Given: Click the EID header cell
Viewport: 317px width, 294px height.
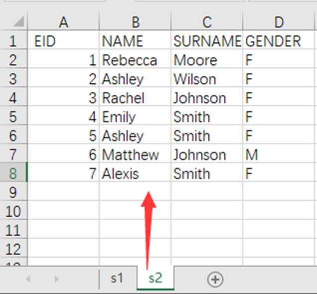Looking at the screenshot, I should tap(63, 40).
